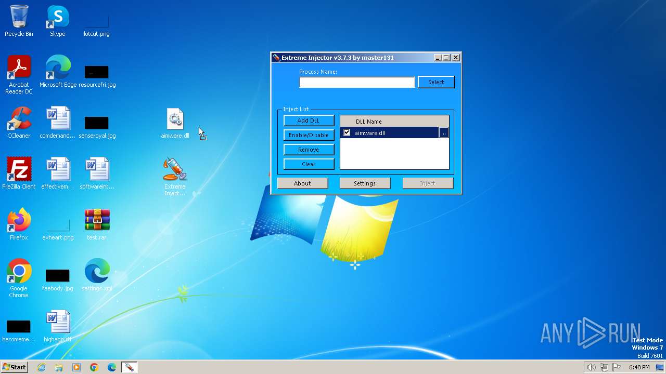Open the test.rar archive icon
666x374 pixels.
[97, 224]
